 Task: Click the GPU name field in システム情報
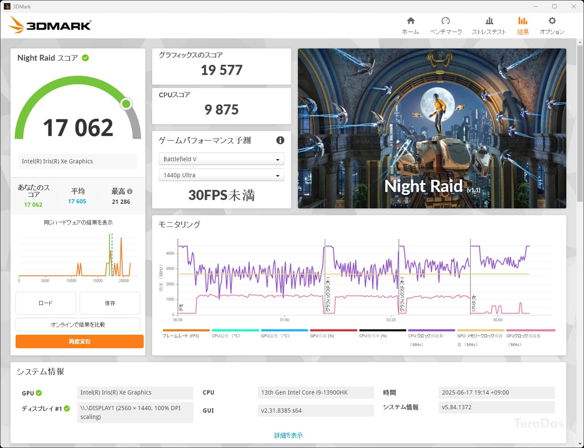pyautogui.click(x=135, y=392)
